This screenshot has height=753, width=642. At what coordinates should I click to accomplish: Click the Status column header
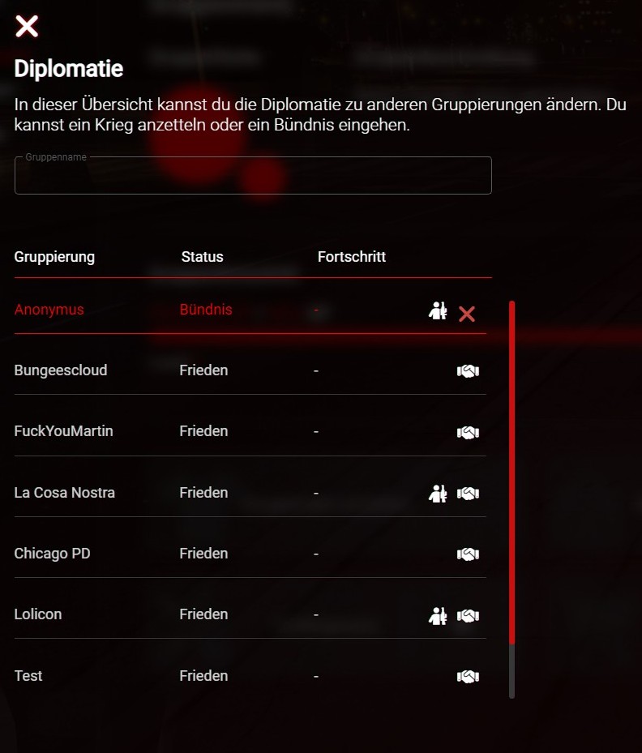click(202, 257)
